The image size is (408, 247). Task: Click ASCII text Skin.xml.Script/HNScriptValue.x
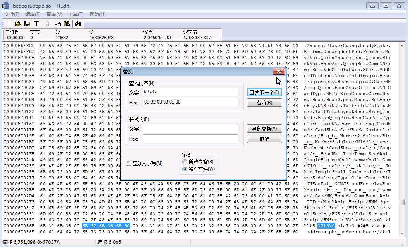pyautogui.click(x=347, y=208)
